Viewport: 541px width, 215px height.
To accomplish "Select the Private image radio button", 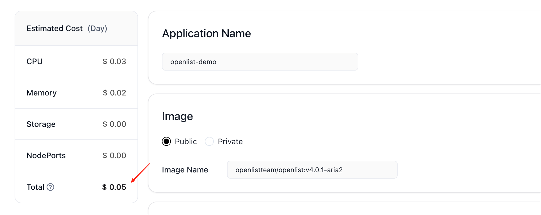I will (x=209, y=141).
